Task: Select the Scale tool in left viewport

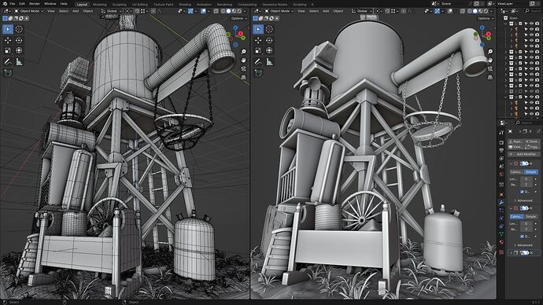Action: 8,51
